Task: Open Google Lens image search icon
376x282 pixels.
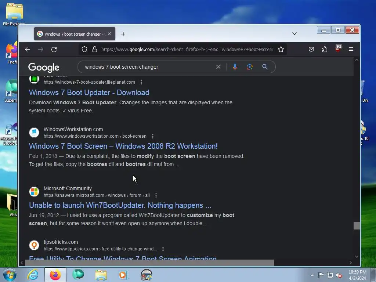Action: point(250,67)
